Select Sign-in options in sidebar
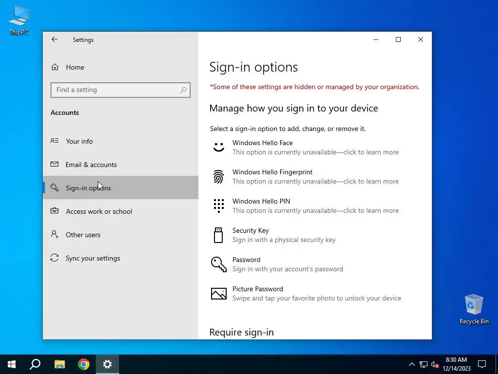 pos(121,187)
